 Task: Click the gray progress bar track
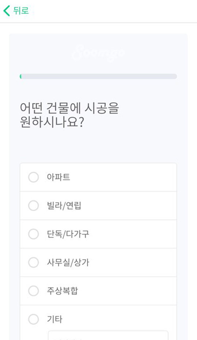[x=98, y=76]
